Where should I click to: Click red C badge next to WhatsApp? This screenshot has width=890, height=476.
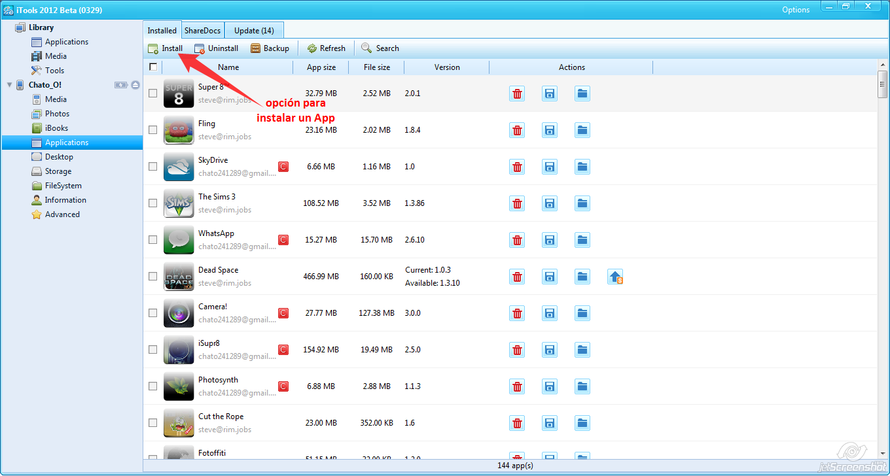pos(283,240)
